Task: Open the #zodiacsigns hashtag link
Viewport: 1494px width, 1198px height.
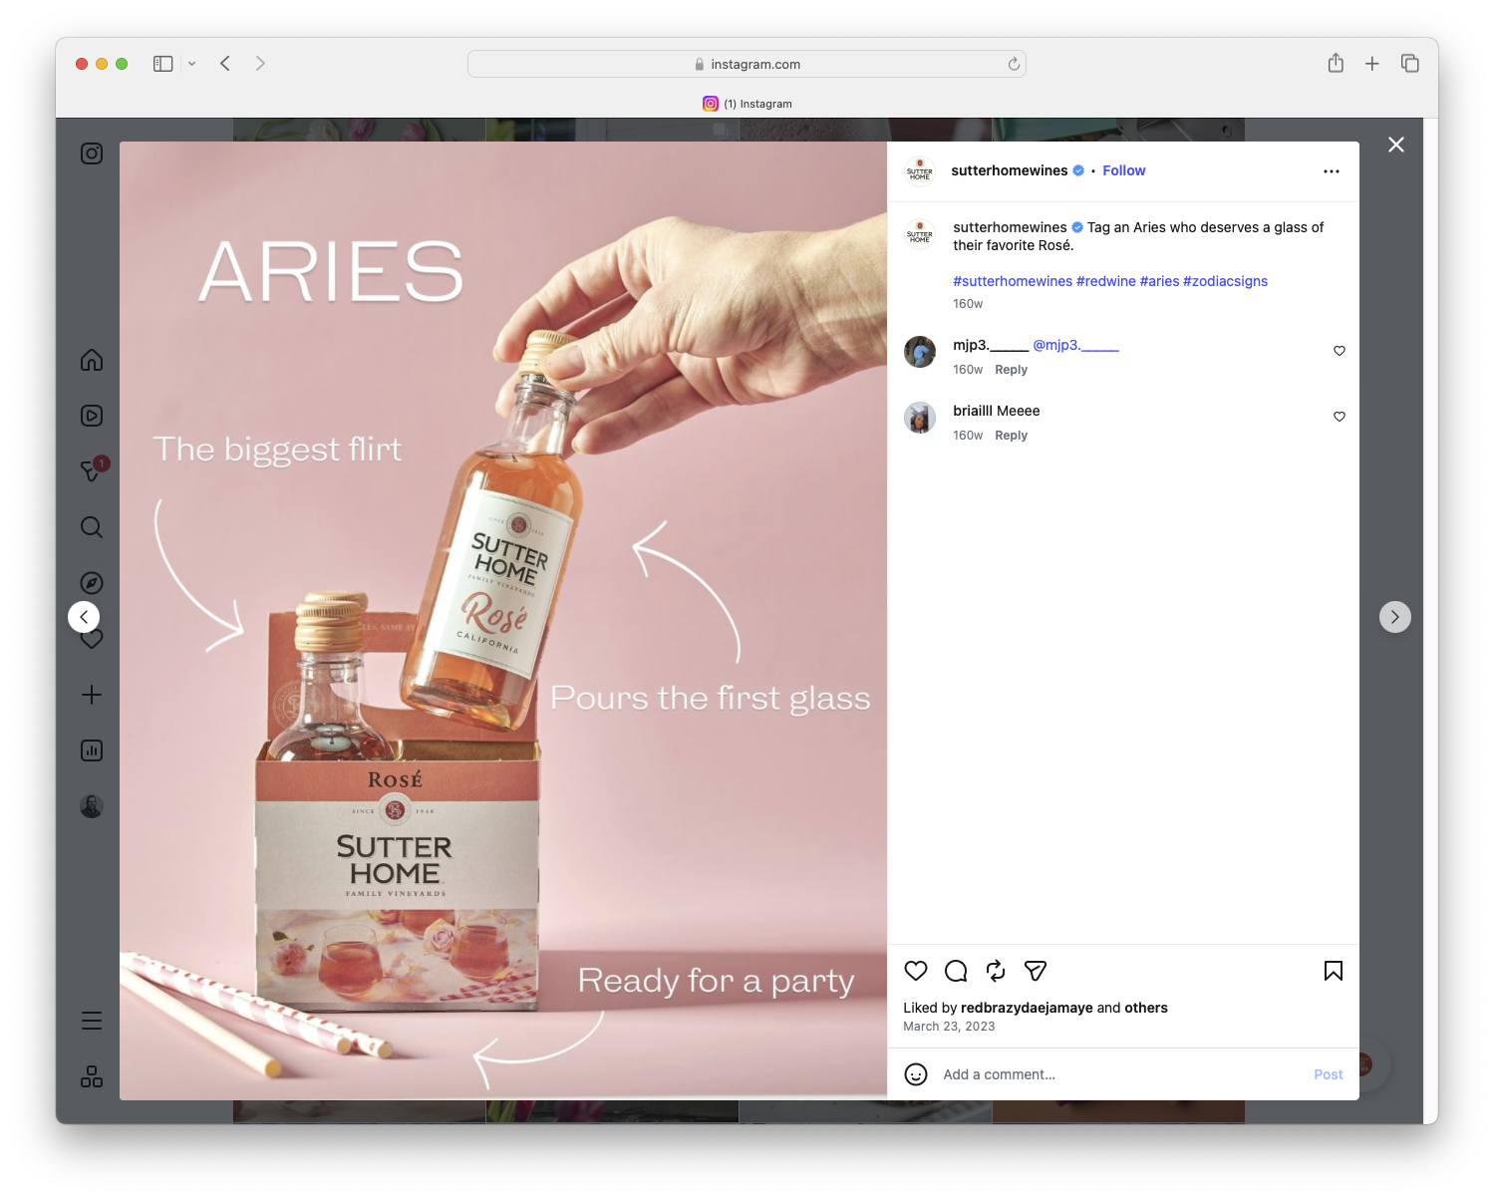Action: pos(1225,281)
